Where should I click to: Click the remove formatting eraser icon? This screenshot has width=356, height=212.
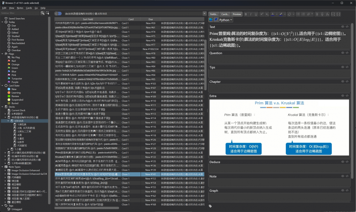pos(289,14)
